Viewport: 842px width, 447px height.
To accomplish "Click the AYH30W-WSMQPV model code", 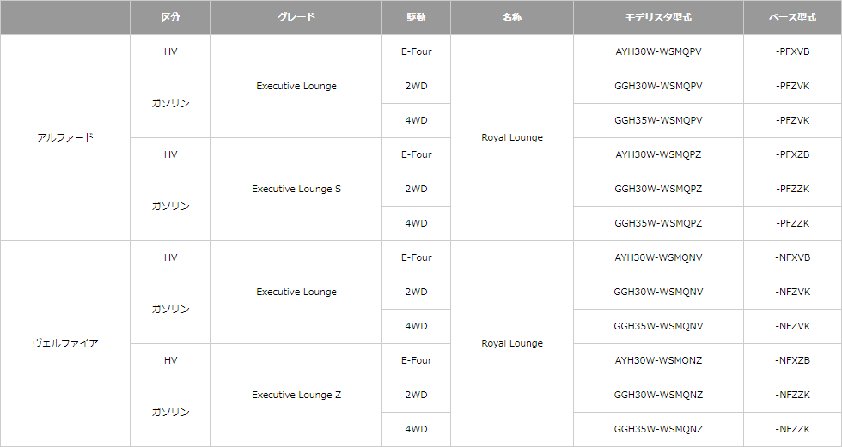I will click(658, 52).
